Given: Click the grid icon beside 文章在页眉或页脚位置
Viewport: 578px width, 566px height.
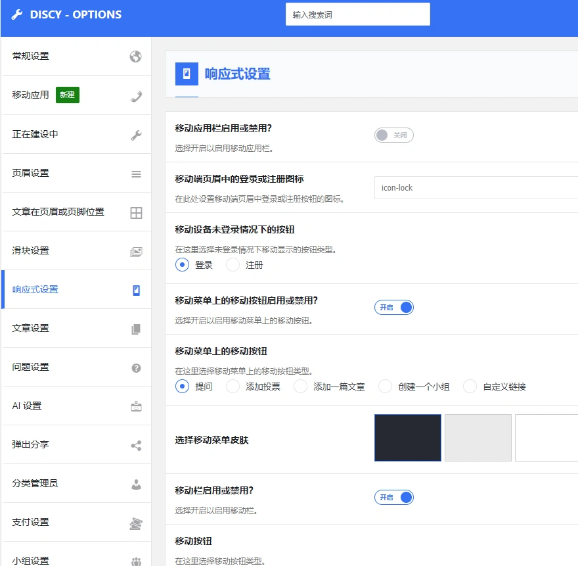Looking at the screenshot, I should pos(136,212).
